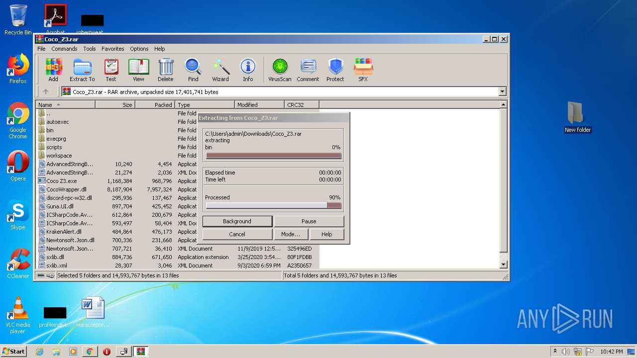The image size is (637, 358).
Task: Sort by CRC32 column header
Action: click(302, 105)
